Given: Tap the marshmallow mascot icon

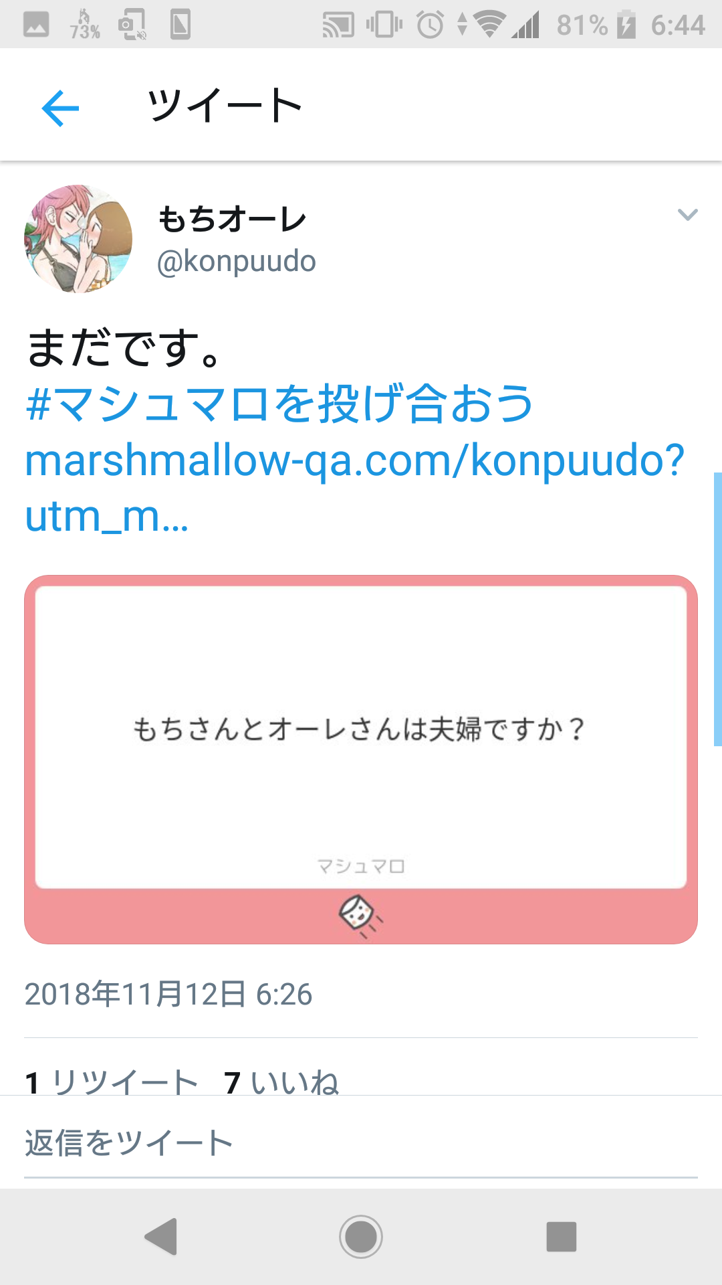Looking at the screenshot, I should [x=361, y=916].
